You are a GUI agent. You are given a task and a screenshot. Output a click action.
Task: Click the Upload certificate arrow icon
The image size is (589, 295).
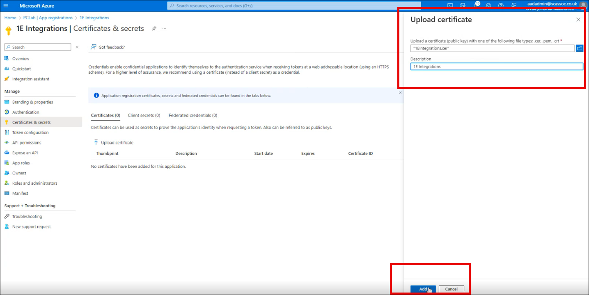(x=96, y=142)
